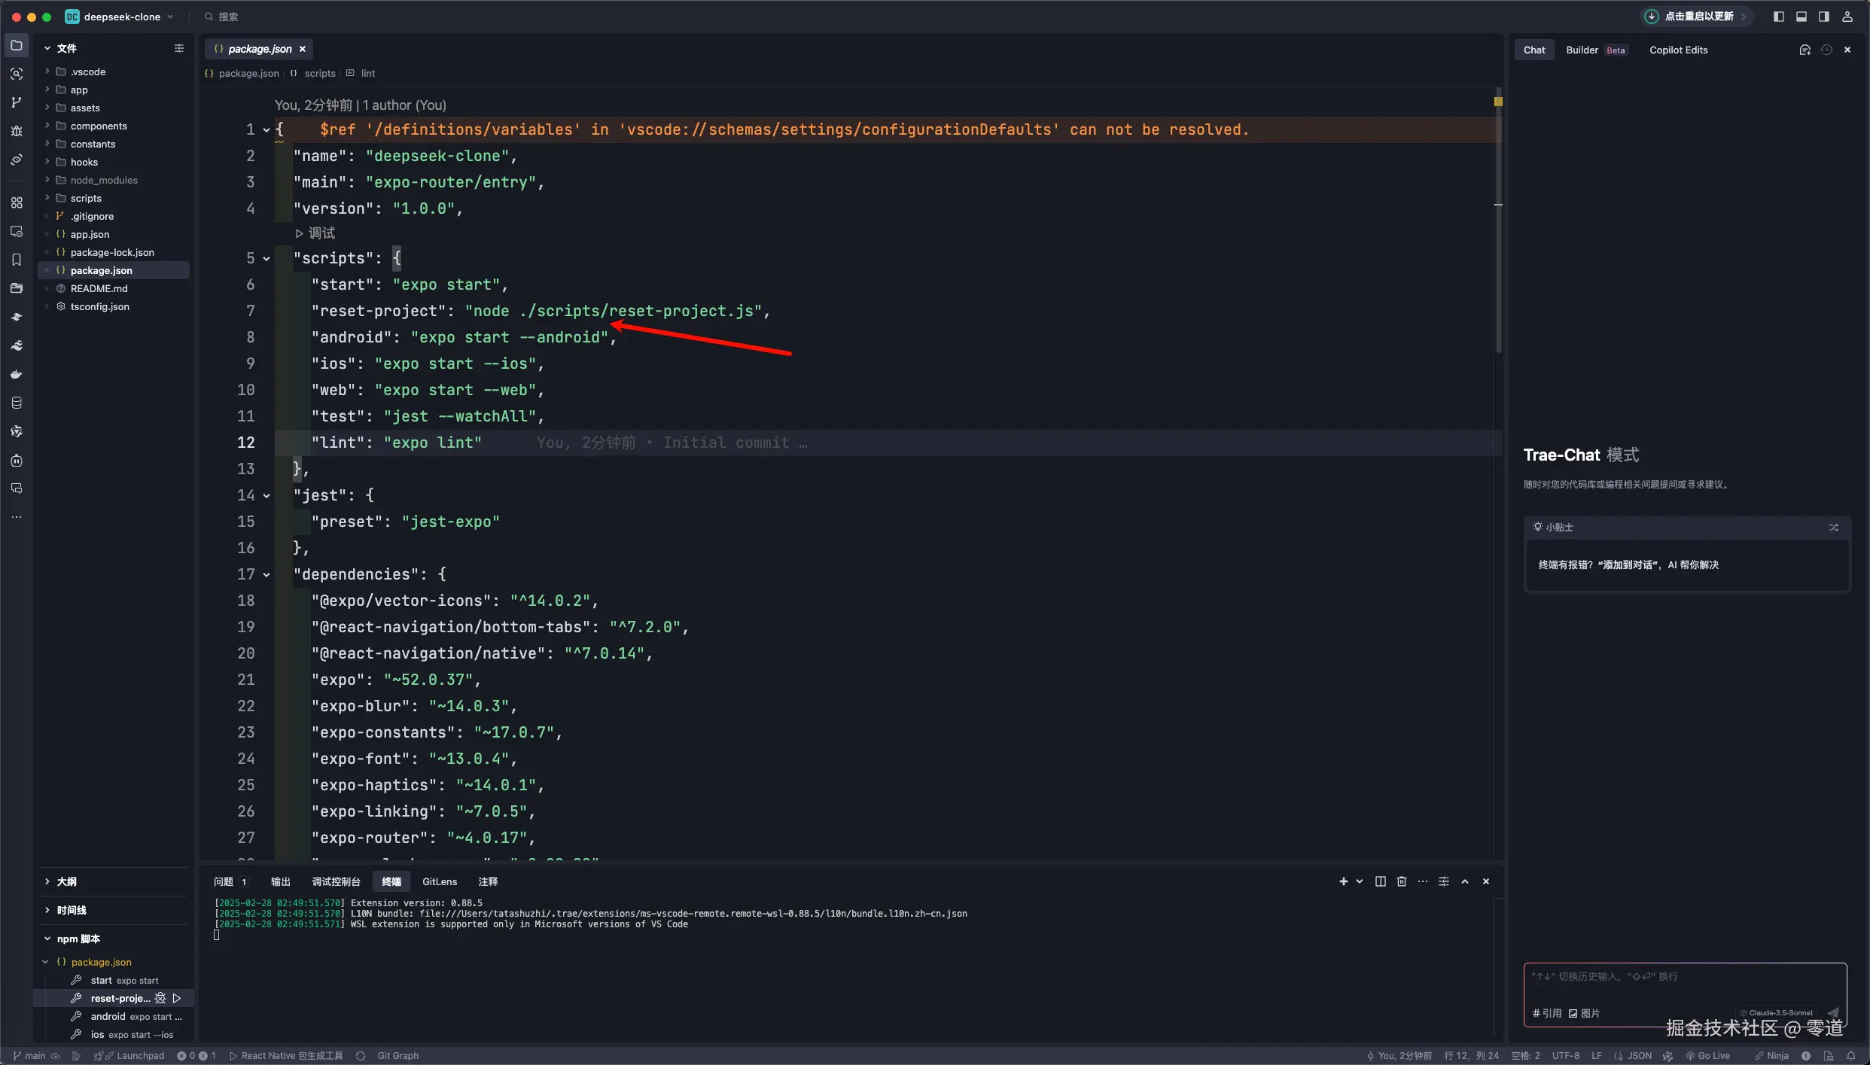Open the GitLens panel tab

pyautogui.click(x=439, y=881)
